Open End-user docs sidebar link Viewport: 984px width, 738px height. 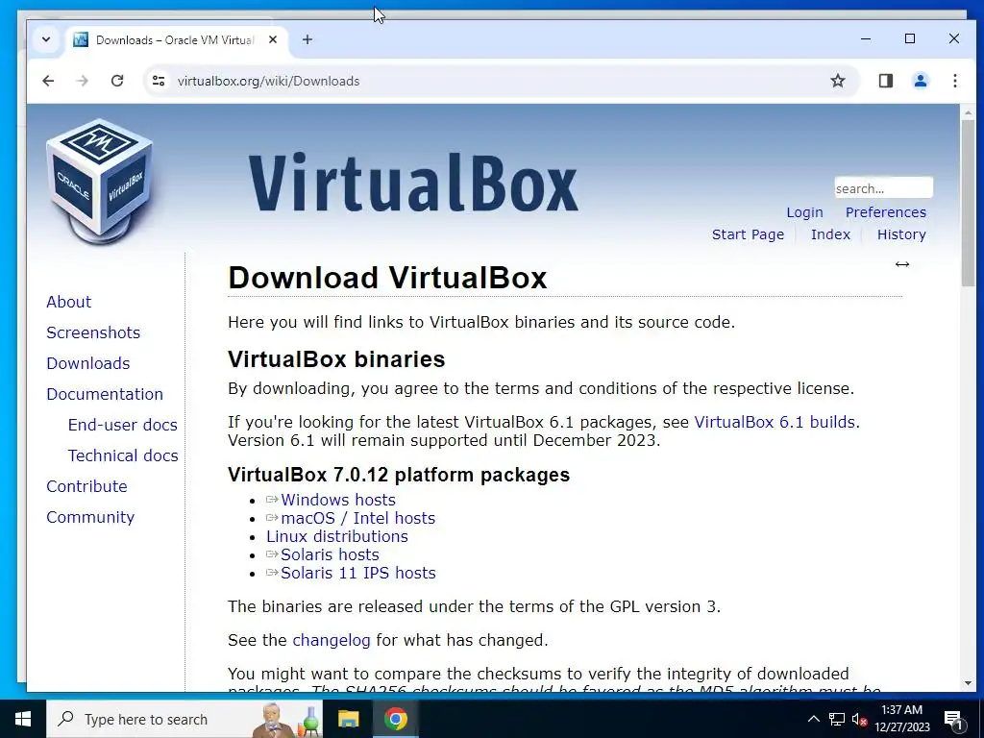tap(122, 425)
